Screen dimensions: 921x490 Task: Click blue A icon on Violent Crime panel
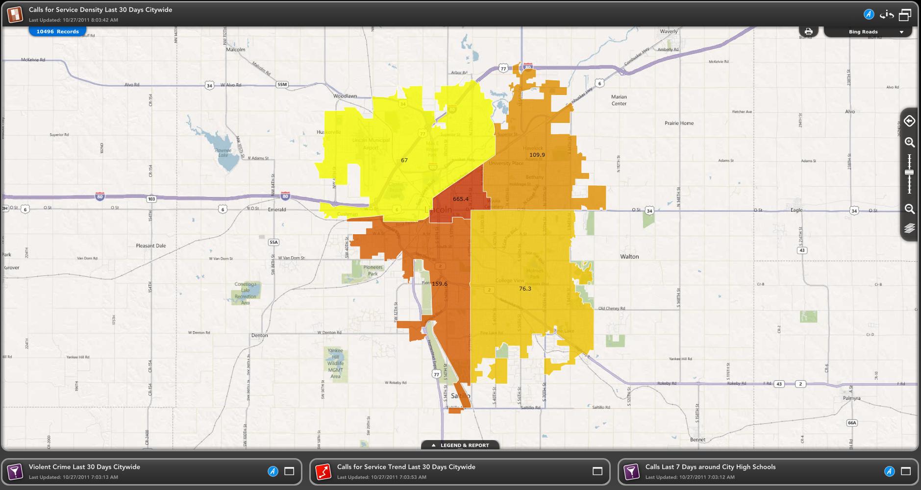click(273, 471)
